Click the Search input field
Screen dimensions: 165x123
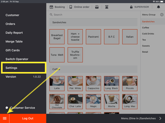93,15
